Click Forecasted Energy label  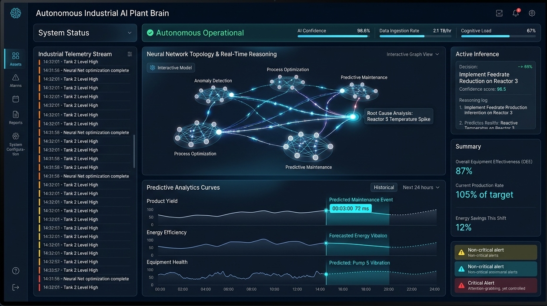tap(358, 236)
